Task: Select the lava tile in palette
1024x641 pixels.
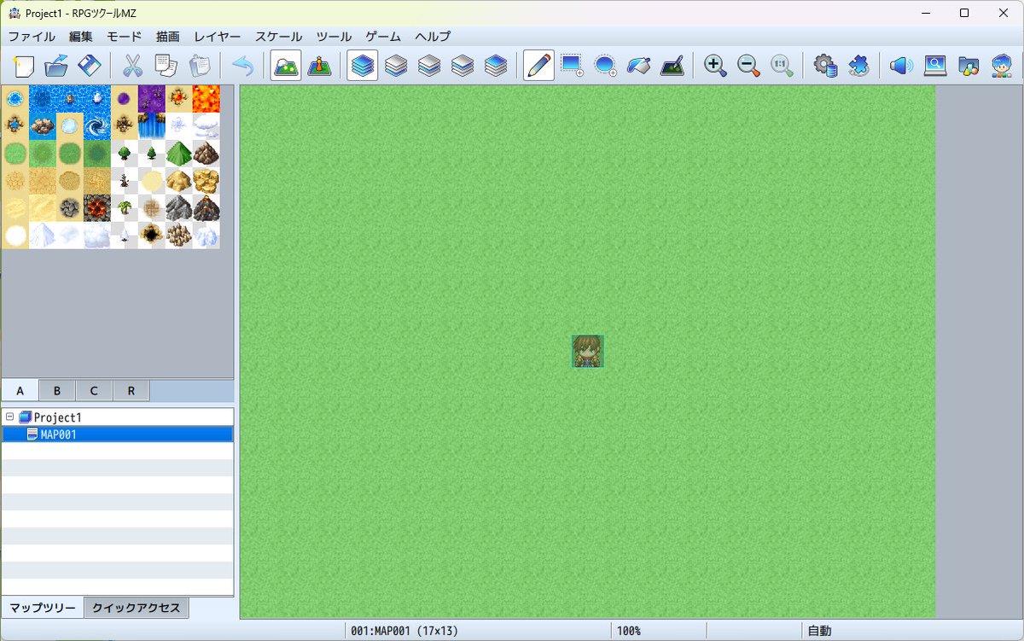Action: point(207,99)
